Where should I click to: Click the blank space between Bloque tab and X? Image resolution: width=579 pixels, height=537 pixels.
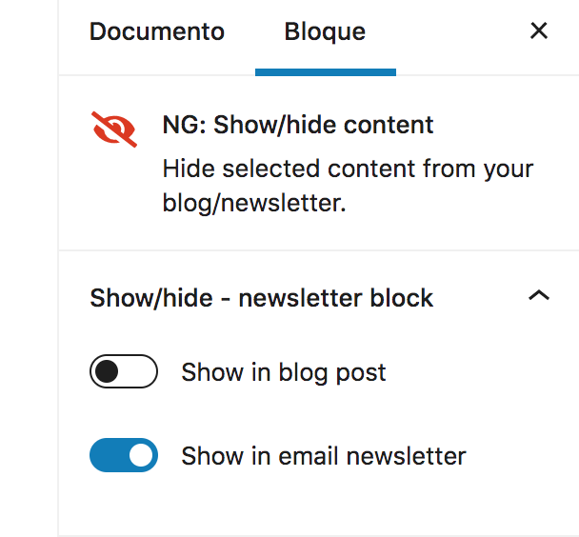448,31
